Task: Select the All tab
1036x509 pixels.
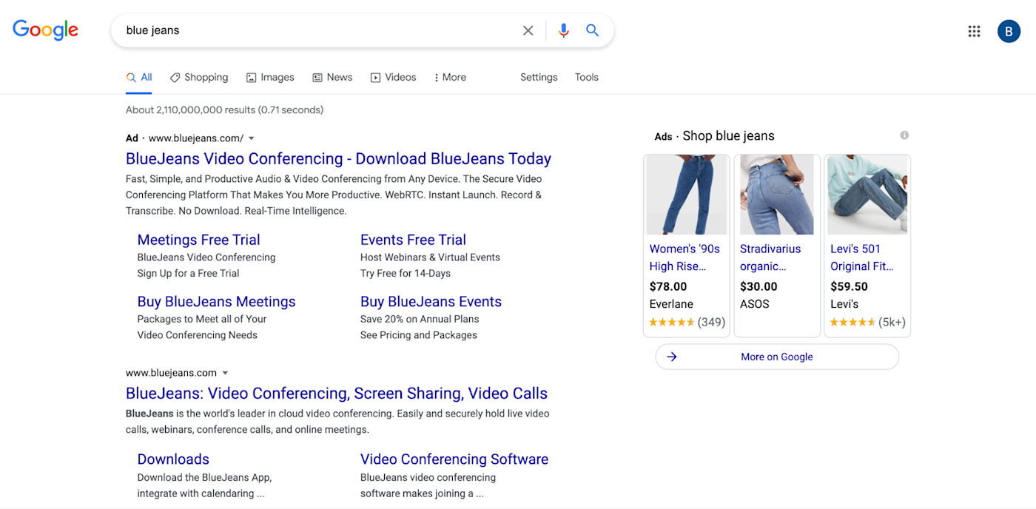Action: [139, 77]
